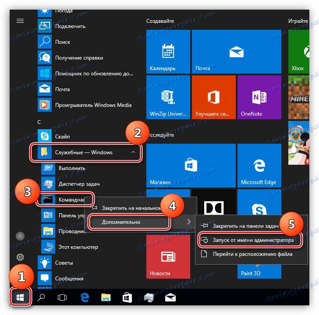319x315 pixels.
Task: Open the Windows Start button
Action: (x=20, y=298)
